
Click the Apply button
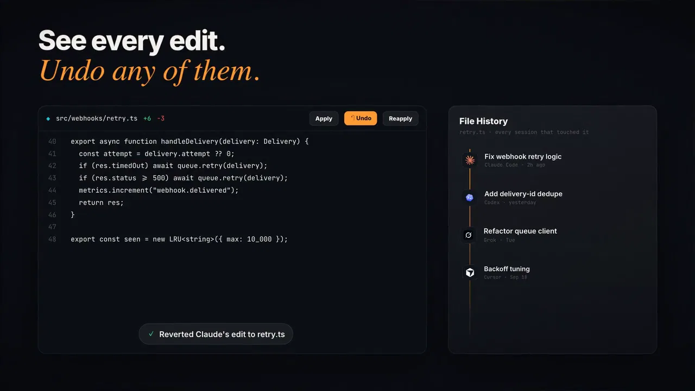click(324, 118)
